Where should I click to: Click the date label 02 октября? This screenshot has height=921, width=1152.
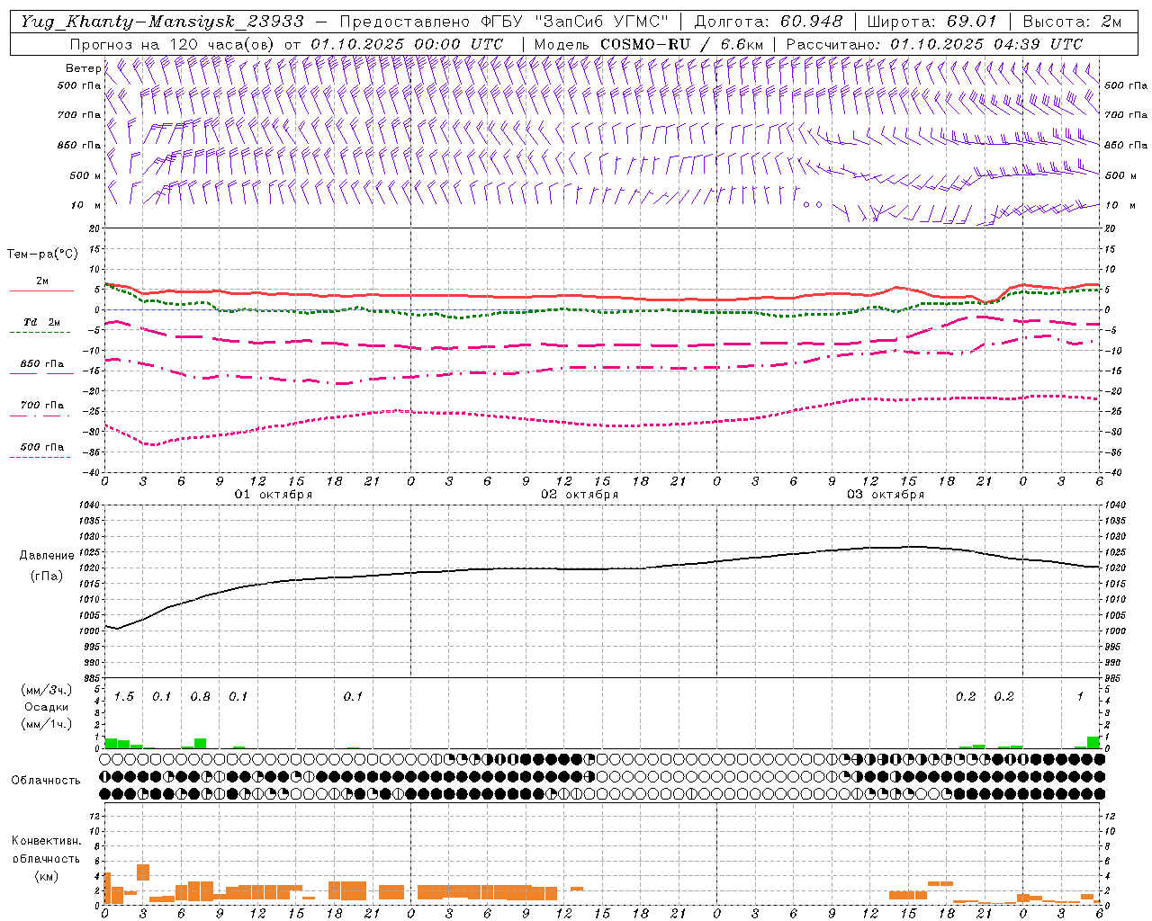(x=580, y=495)
